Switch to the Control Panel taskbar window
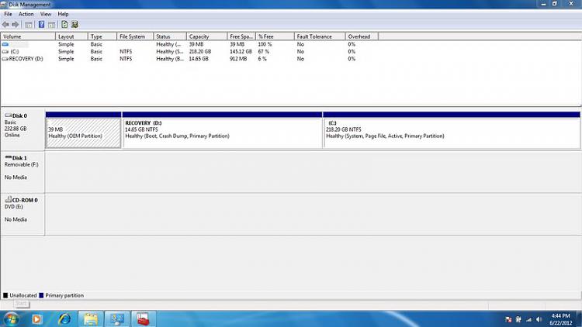The height and width of the screenshot is (327, 582). point(117,318)
